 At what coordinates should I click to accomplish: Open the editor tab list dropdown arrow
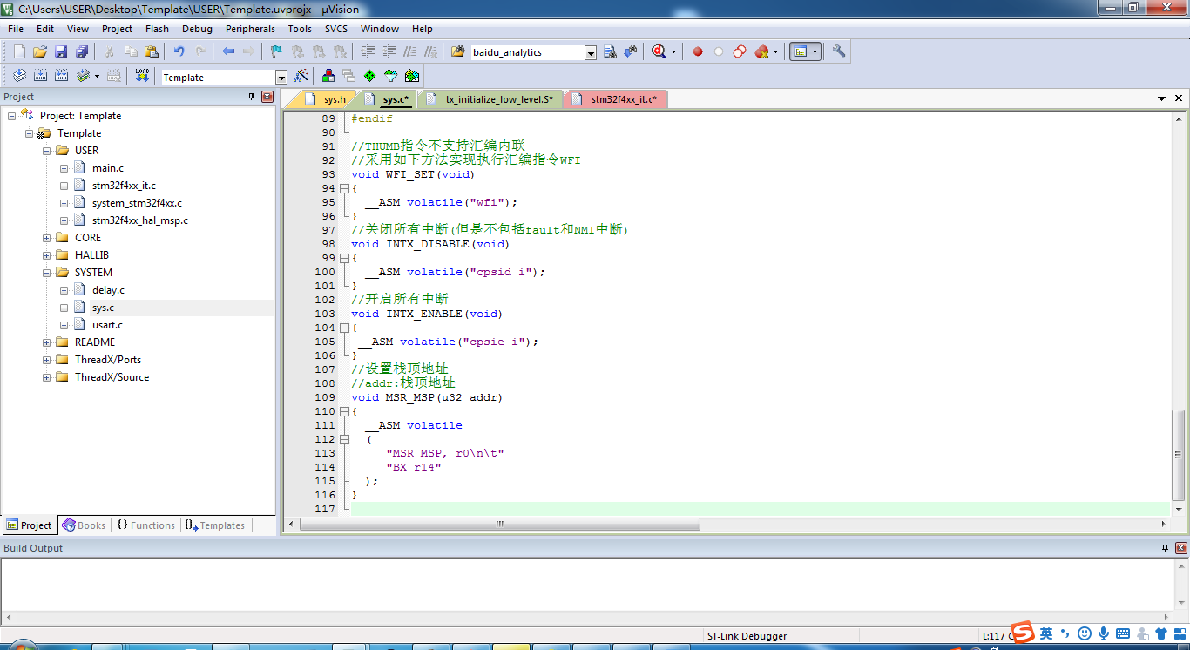(1161, 99)
